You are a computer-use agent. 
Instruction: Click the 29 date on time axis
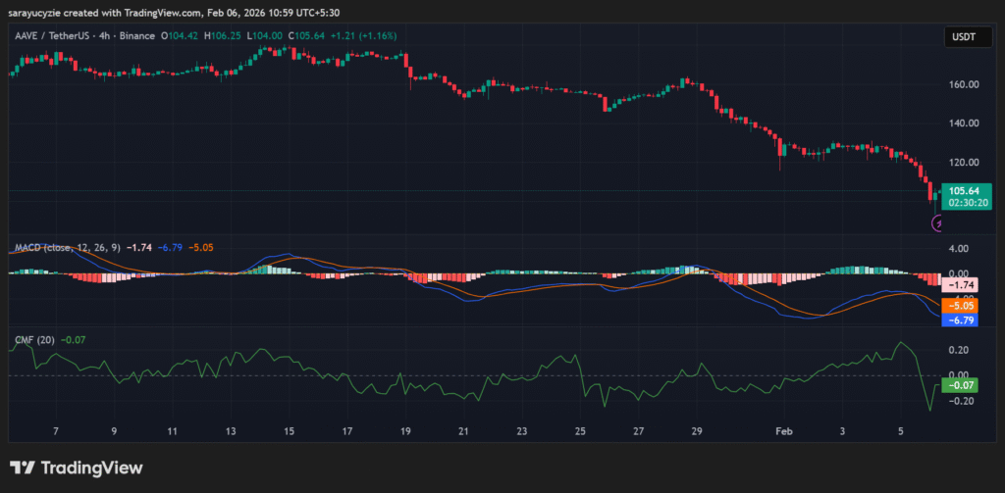click(x=696, y=431)
